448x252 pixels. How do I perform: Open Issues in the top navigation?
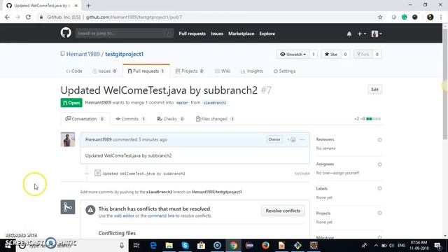click(x=217, y=34)
